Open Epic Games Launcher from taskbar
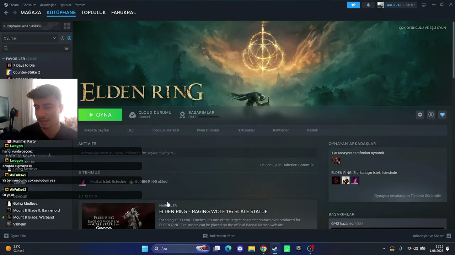 tap(299, 249)
